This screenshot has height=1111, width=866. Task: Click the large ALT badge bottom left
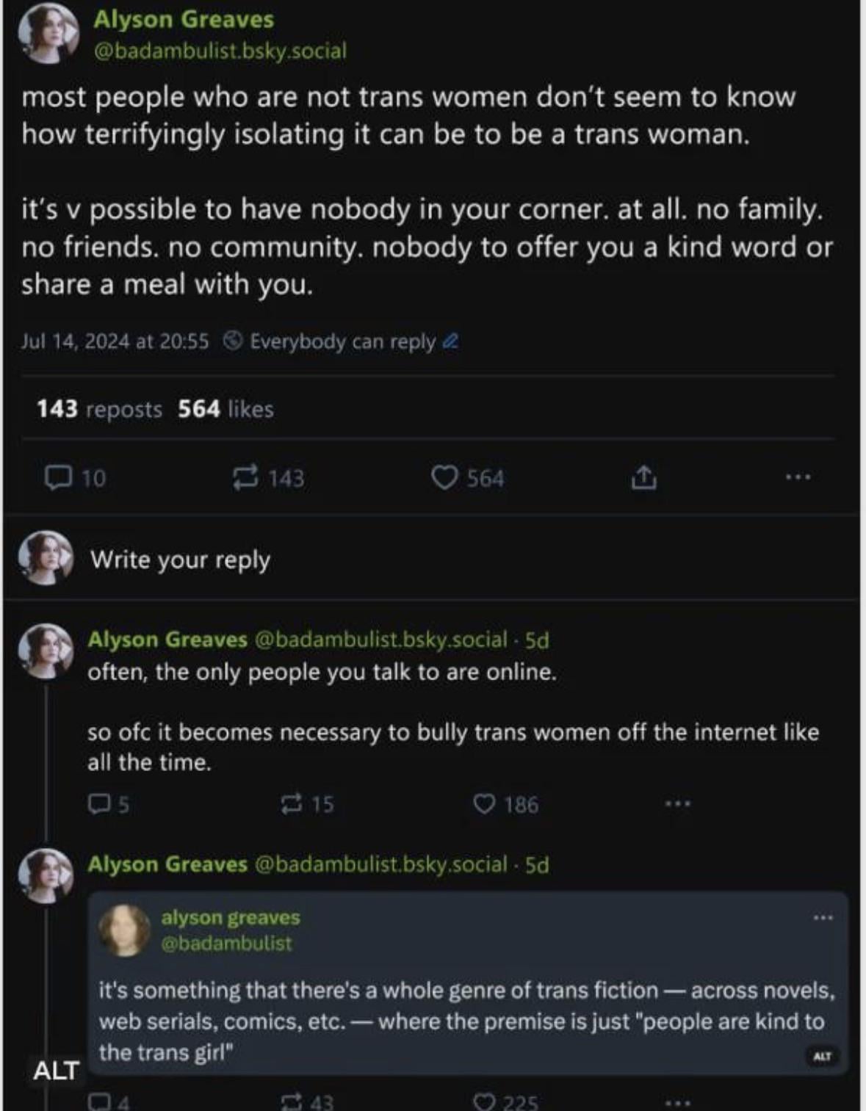coord(56,1071)
